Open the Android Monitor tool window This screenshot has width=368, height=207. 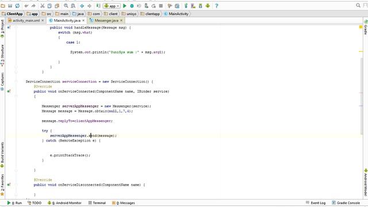tap(64, 203)
